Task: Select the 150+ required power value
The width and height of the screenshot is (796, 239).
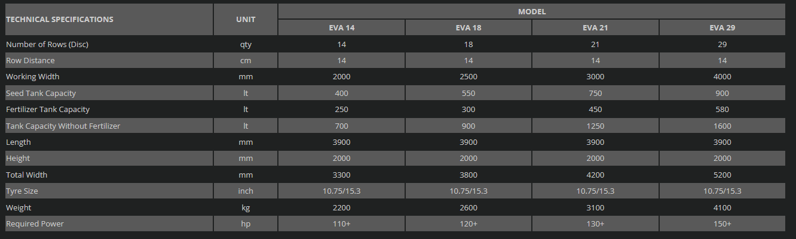Action: click(722, 224)
